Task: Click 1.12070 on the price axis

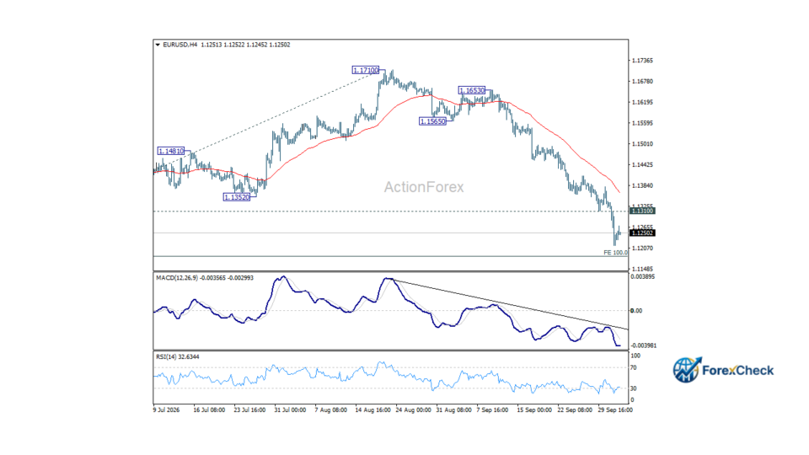Action: click(x=642, y=248)
